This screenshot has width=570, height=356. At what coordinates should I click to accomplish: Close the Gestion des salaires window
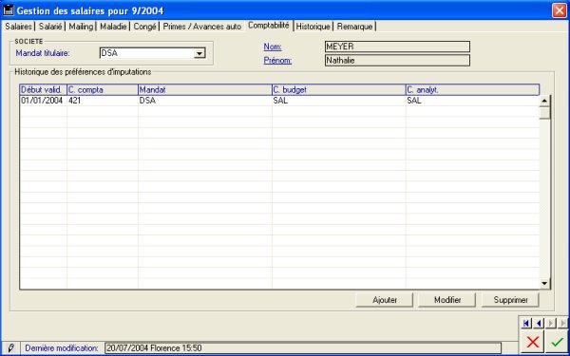point(560,10)
